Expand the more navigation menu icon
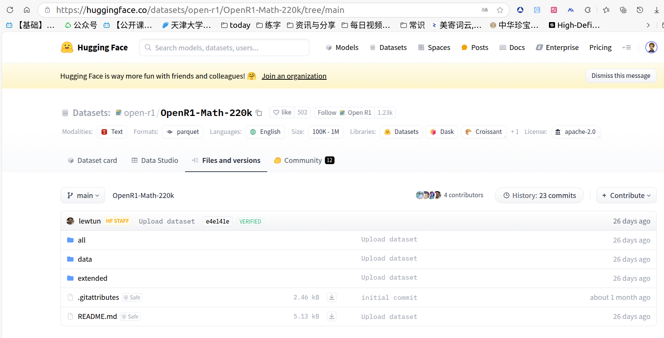 pos(627,47)
